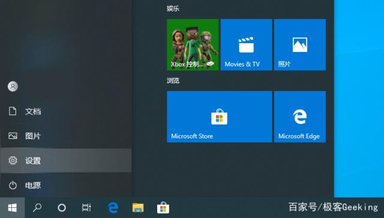Open Cortana circle on the taskbar
This screenshot has height=218, width=384.
tap(62, 208)
